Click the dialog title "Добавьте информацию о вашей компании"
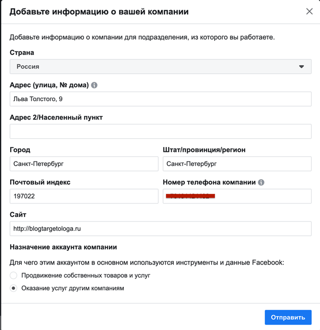Viewport: 320px width, 330px height. (99, 12)
